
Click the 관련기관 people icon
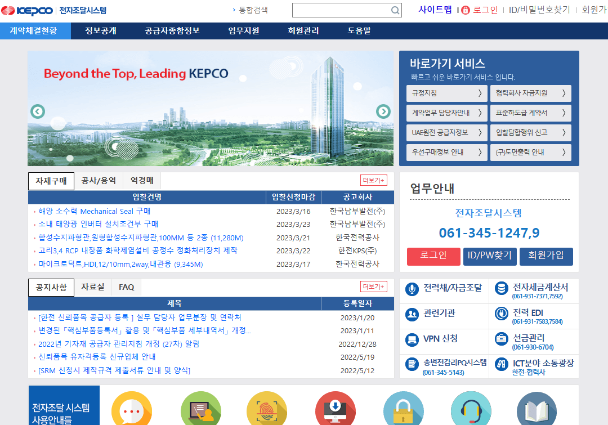tap(412, 314)
